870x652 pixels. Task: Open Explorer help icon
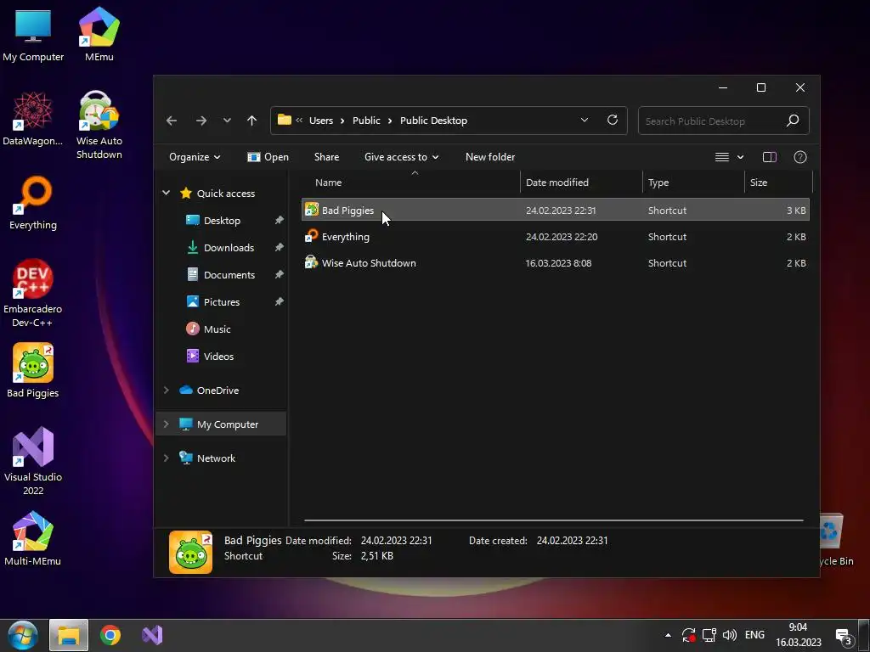point(800,157)
